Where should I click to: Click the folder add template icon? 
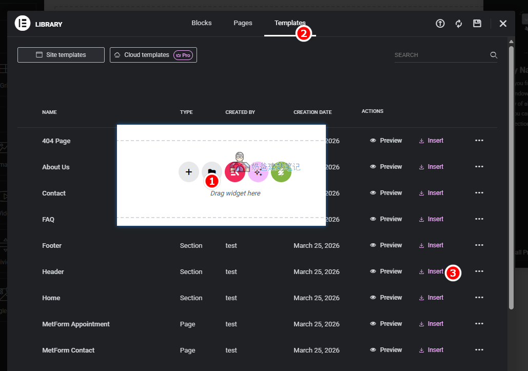point(211,171)
